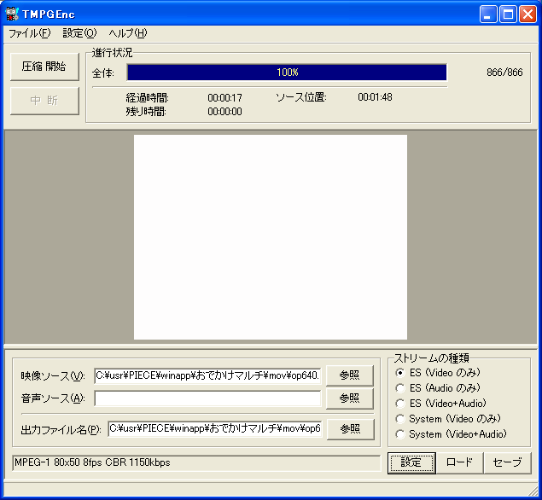This screenshot has width=542, height=500.
Task: Click the 経過時間 label
Action: [148, 98]
